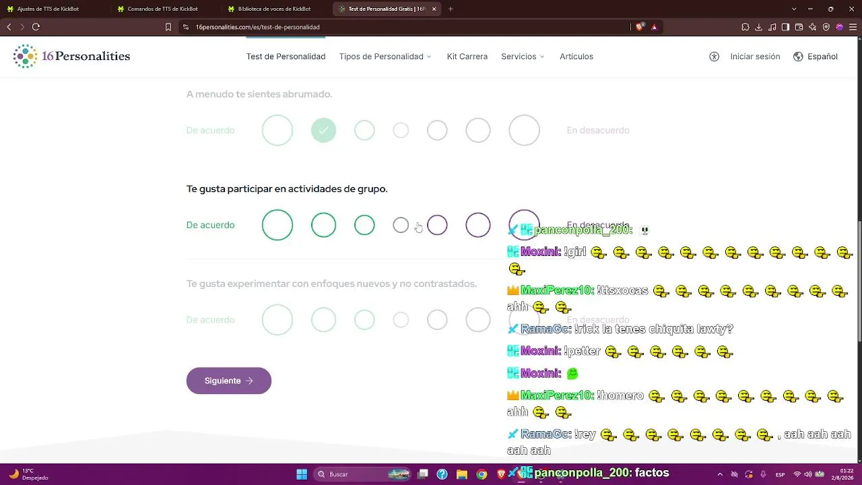Expand the Tipos de Personalidad menu
The image size is (862, 485).
tap(385, 57)
